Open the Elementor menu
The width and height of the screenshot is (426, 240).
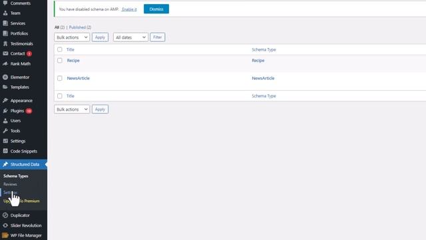tap(24, 77)
